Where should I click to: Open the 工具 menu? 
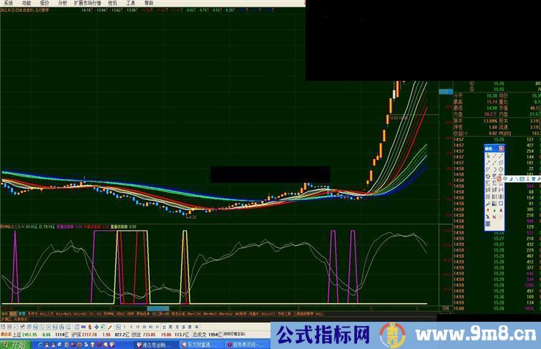click(x=130, y=3)
